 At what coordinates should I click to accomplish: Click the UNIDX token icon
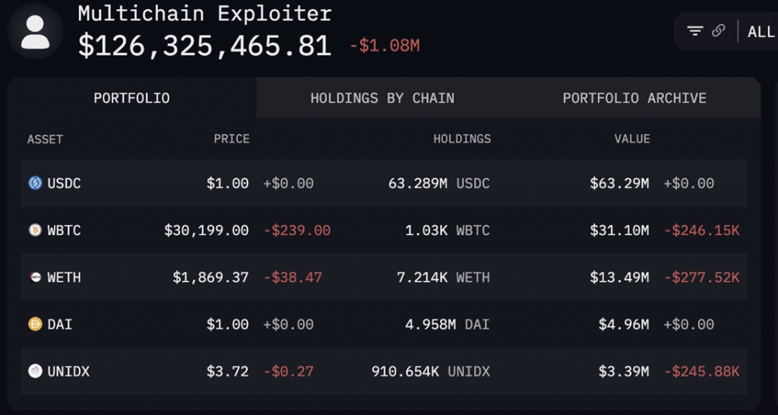click(x=35, y=371)
